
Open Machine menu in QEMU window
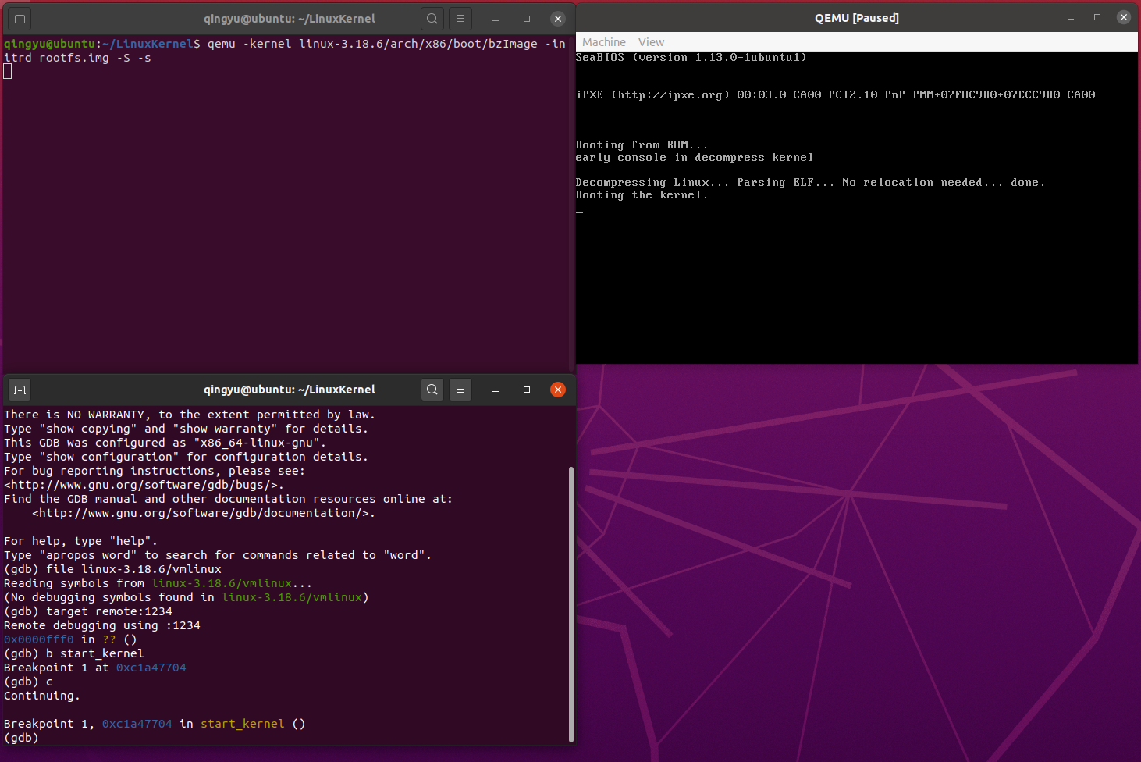(x=604, y=42)
